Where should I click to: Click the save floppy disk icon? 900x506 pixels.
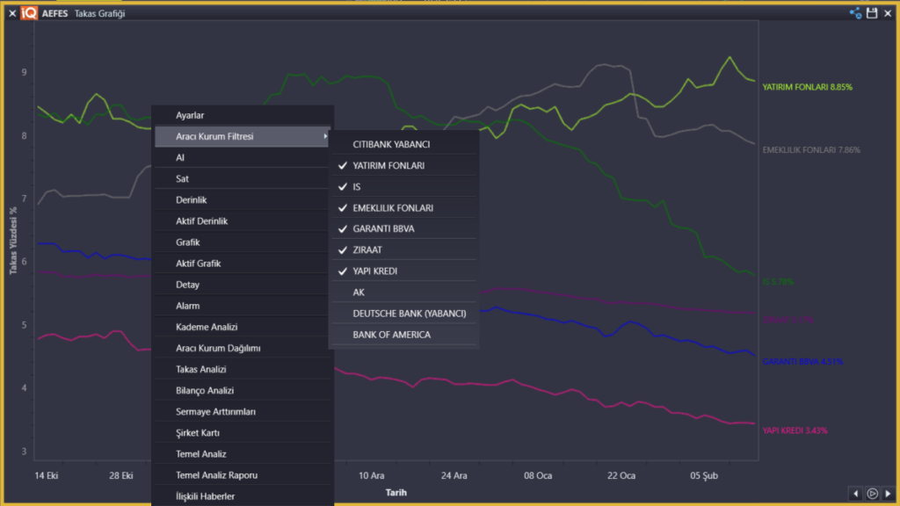[872, 13]
